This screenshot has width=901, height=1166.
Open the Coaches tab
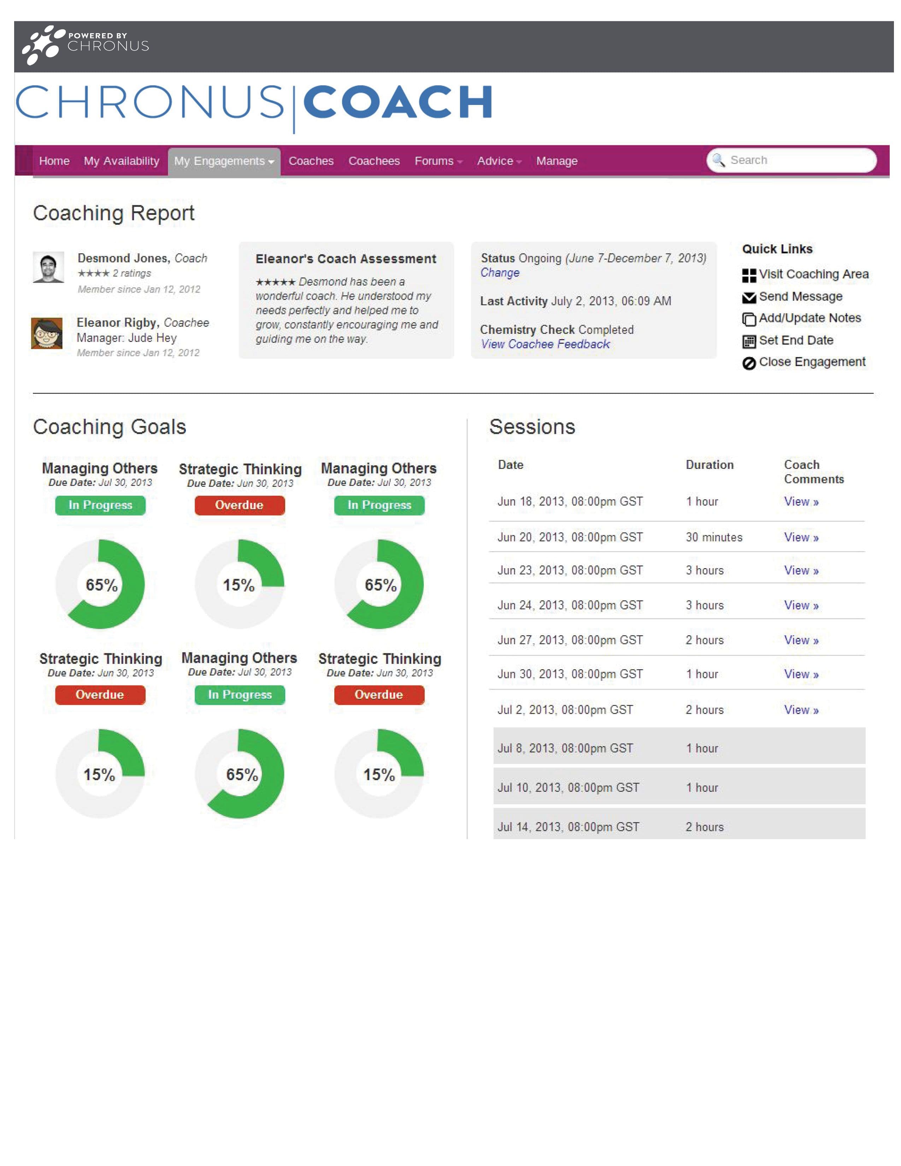[x=311, y=161]
